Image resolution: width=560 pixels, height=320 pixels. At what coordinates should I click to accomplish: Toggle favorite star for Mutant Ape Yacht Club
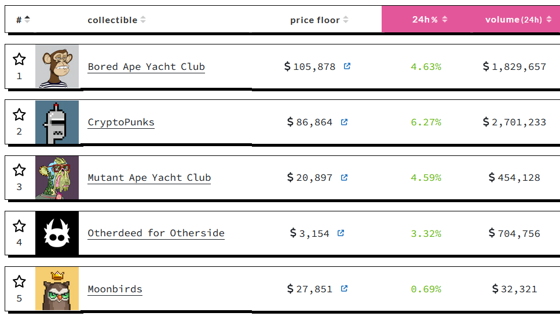tap(19, 170)
